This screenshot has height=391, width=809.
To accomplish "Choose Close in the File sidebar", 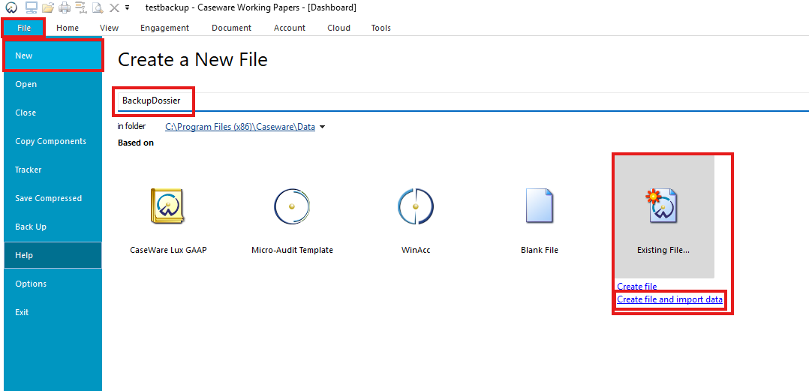I will pyautogui.click(x=53, y=113).
